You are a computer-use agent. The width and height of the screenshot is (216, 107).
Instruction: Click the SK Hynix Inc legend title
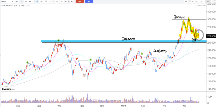(14, 5)
